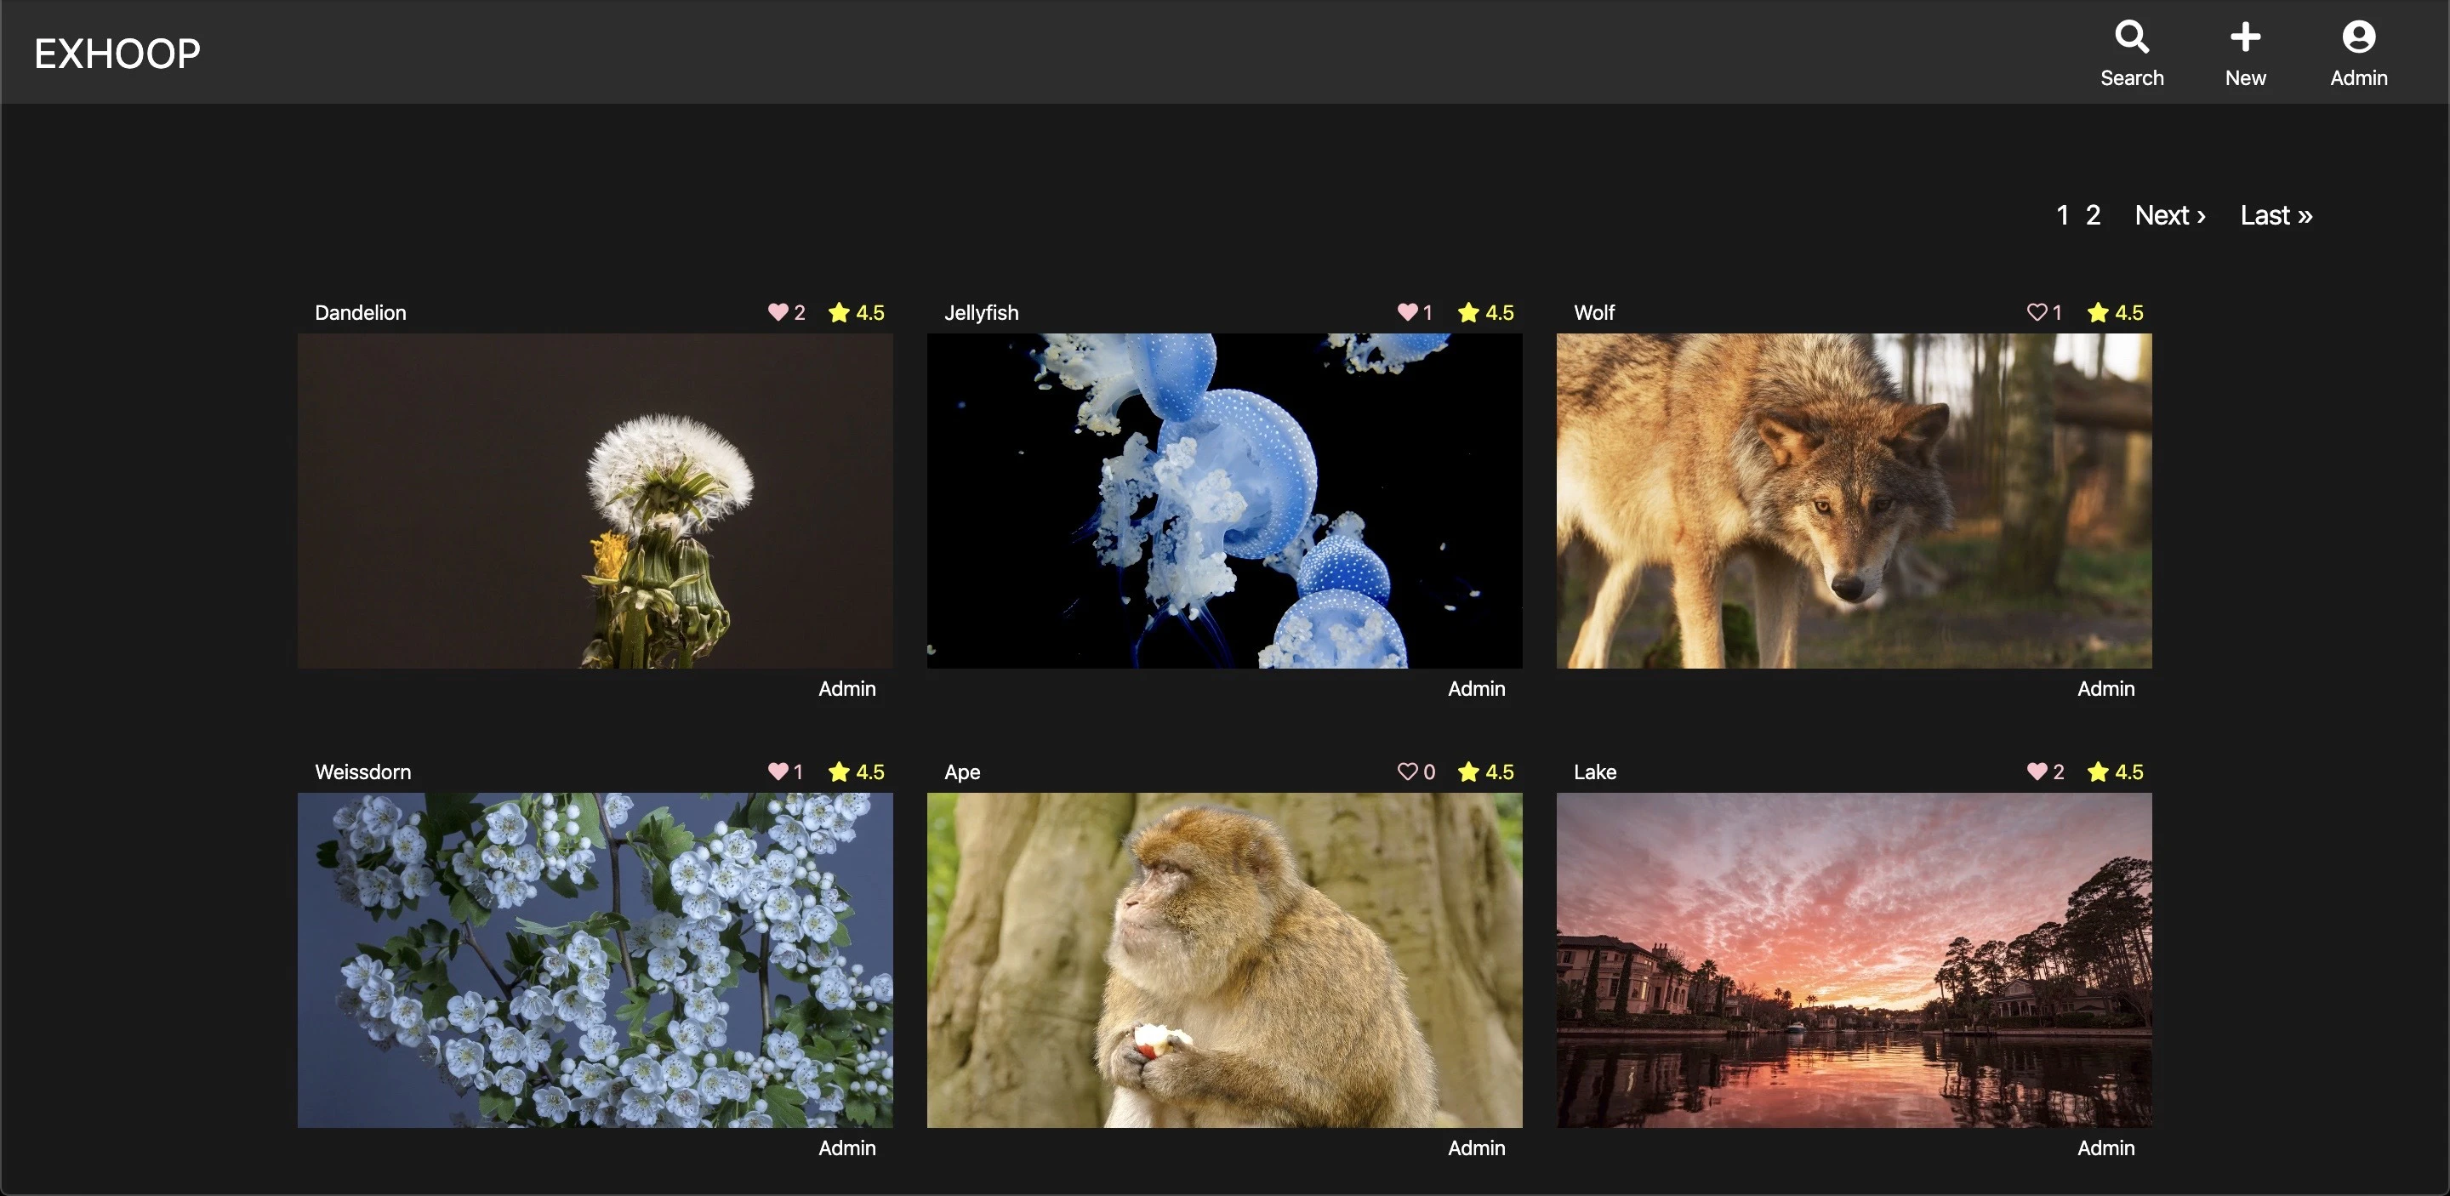Screen dimensions: 2450x1196
Task: Click the Admin author under Ape
Action: (1476, 1148)
